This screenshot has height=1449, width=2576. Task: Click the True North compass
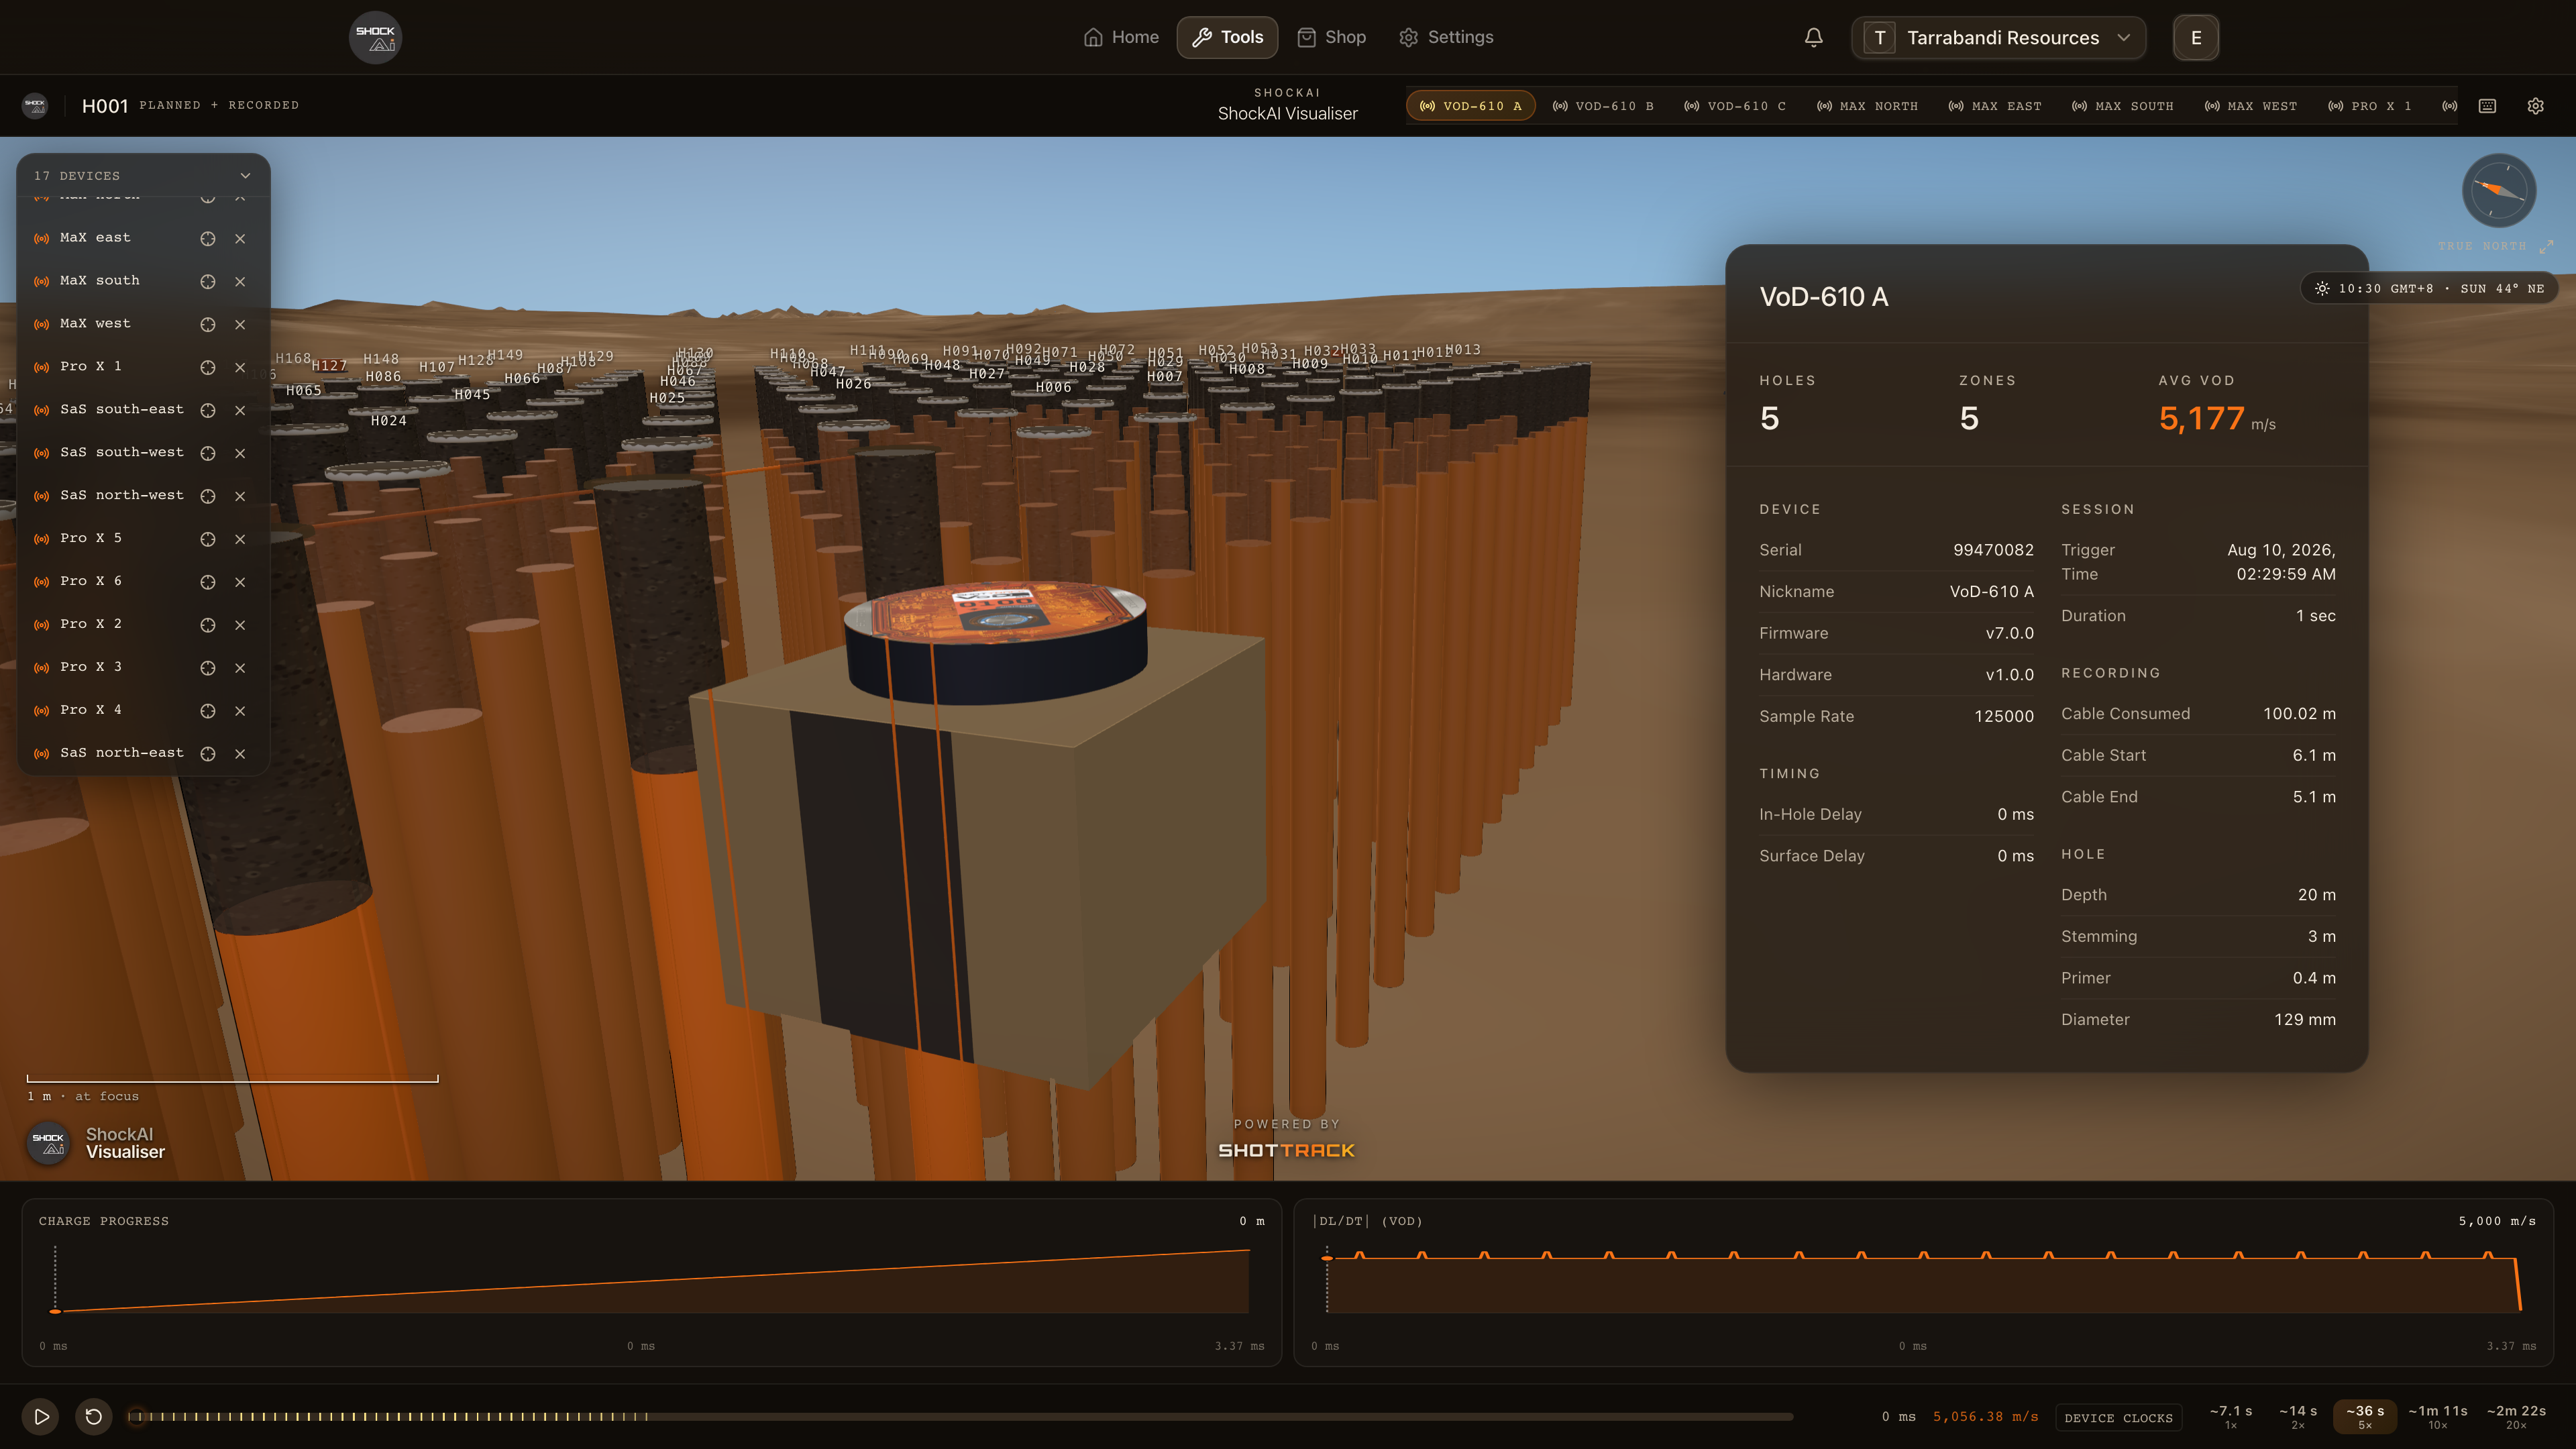click(x=2498, y=190)
